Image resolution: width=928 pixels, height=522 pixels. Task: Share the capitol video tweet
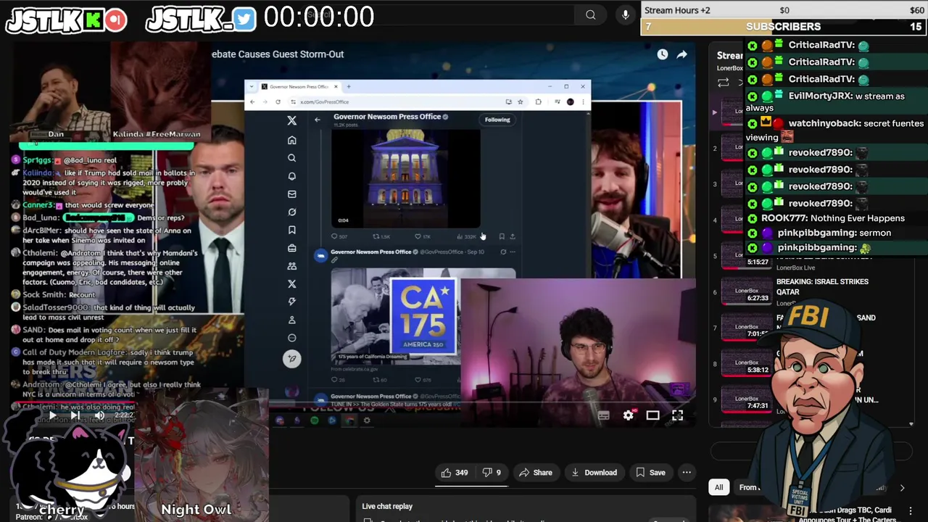(513, 236)
